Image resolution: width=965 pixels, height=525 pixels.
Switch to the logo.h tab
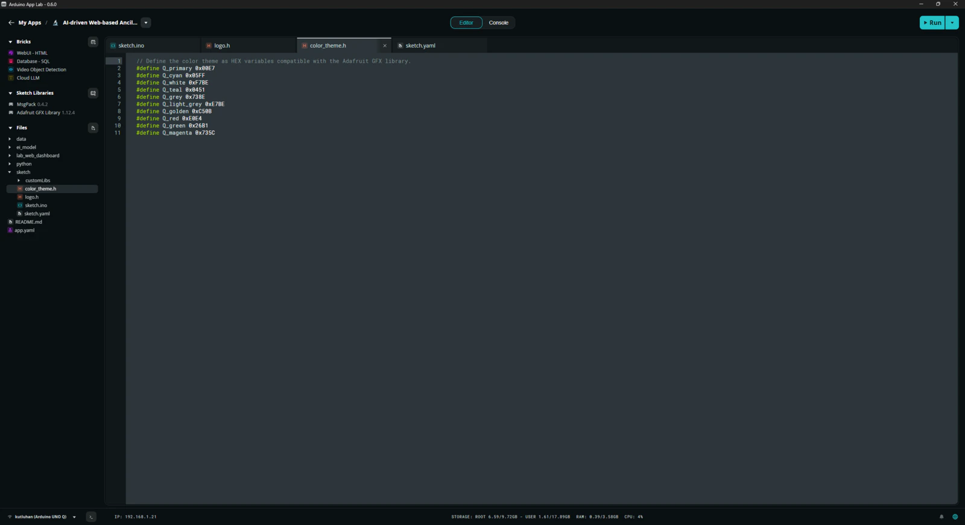click(249, 46)
